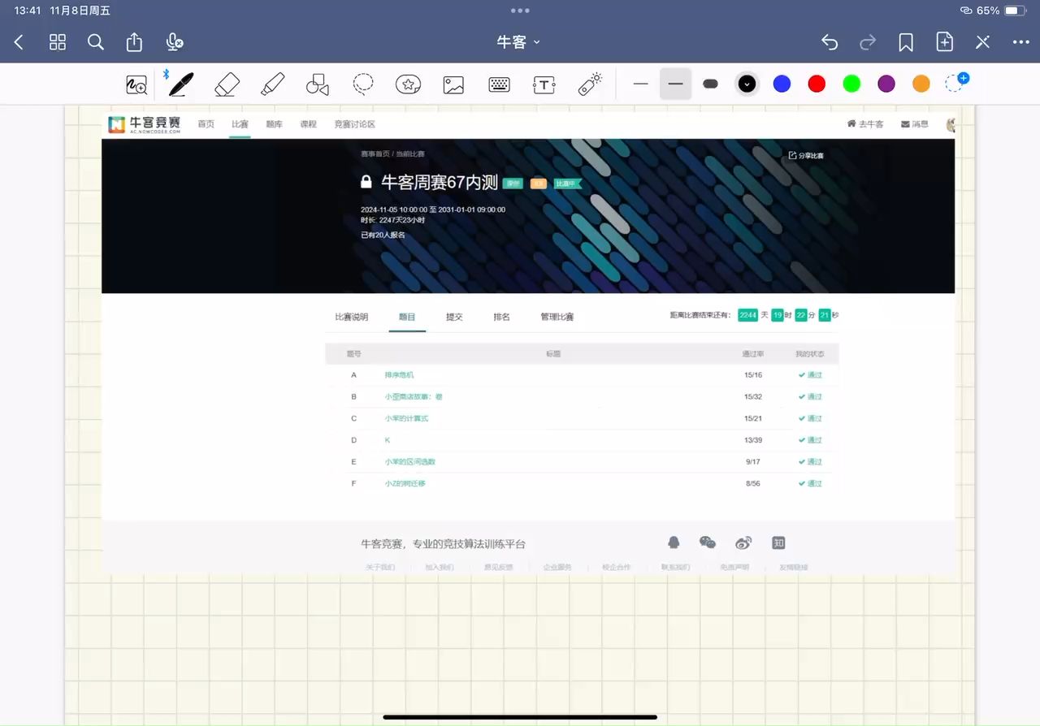Redo the last undone action

pyautogui.click(x=868, y=42)
